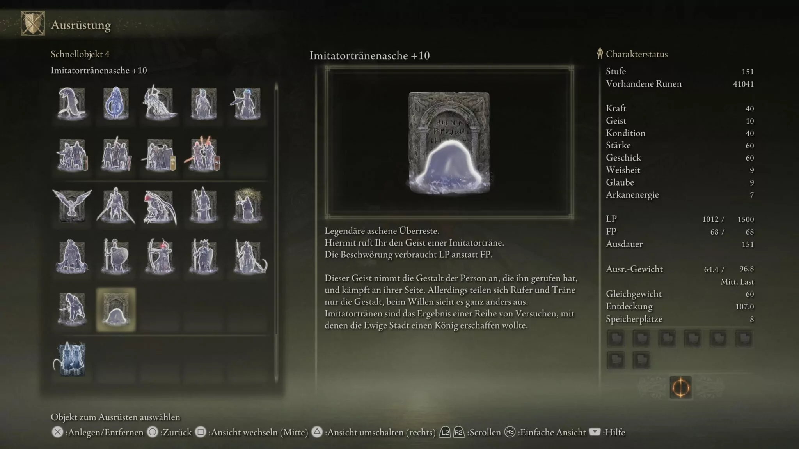Click the Ausrüstung crossed-swords shield emblem

pyautogui.click(x=33, y=23)
